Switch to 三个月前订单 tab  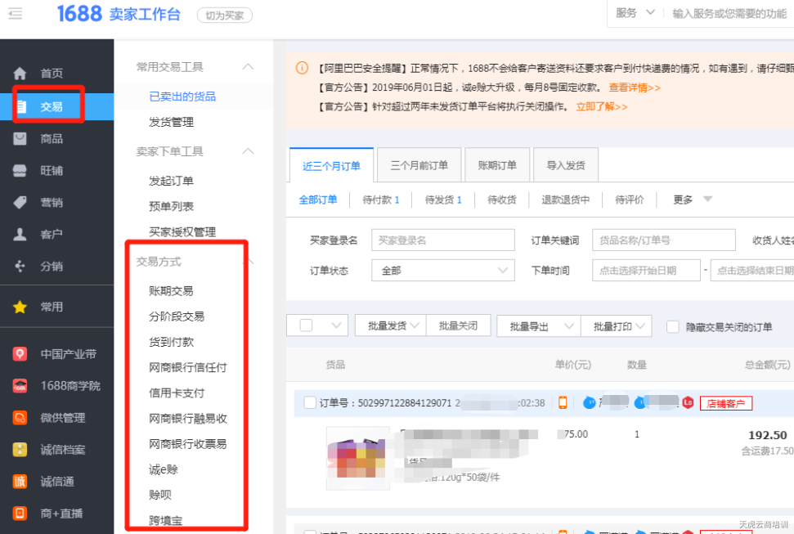[x=419, y=165]
